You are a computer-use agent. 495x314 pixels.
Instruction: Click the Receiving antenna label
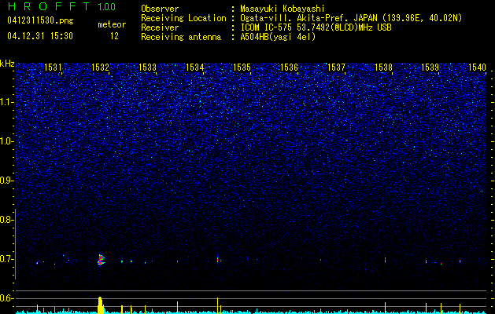tap(181, 37)
